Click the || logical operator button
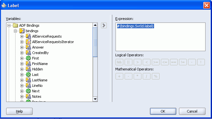 (x=128, y=62)
